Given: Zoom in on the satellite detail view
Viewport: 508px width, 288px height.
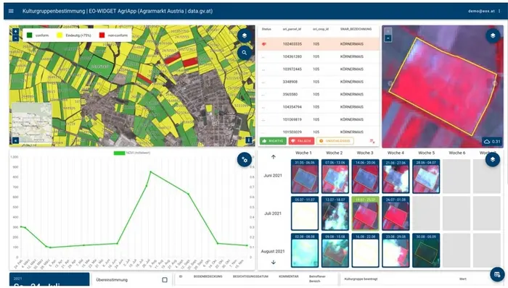Looking at the screenshot, I should [388, 31].
